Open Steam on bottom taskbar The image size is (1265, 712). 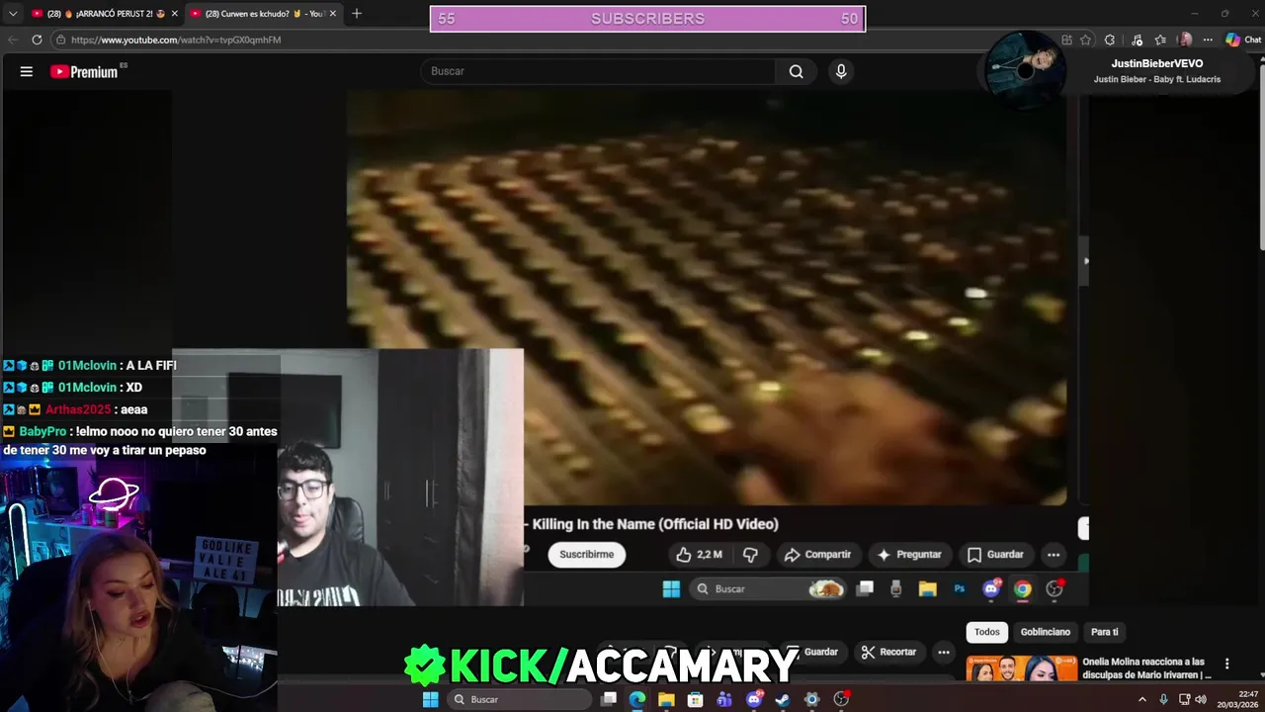tap(783, 699)
